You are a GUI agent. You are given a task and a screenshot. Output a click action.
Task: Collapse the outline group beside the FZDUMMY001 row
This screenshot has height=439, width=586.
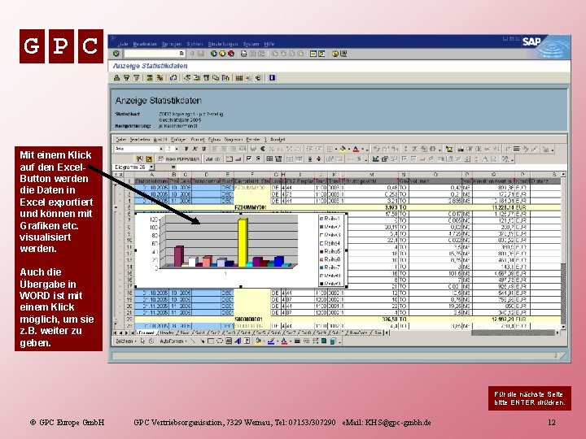click(116, 207)
